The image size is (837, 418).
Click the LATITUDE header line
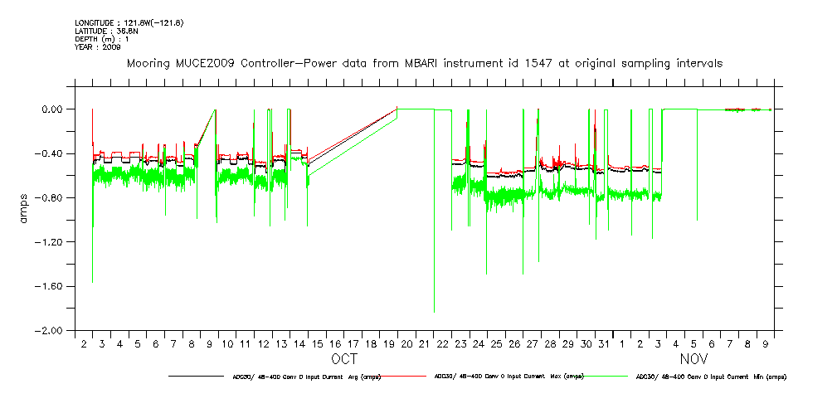[x=105, y=31]
